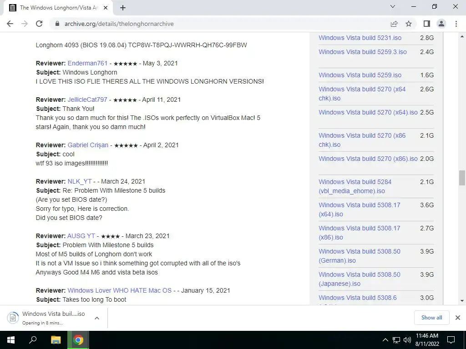
Task: Open the downloading ISO file item
Action: [47, 318]
